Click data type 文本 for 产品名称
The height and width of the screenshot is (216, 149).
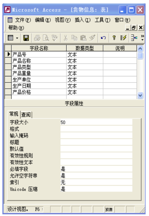tap(85, 61)
